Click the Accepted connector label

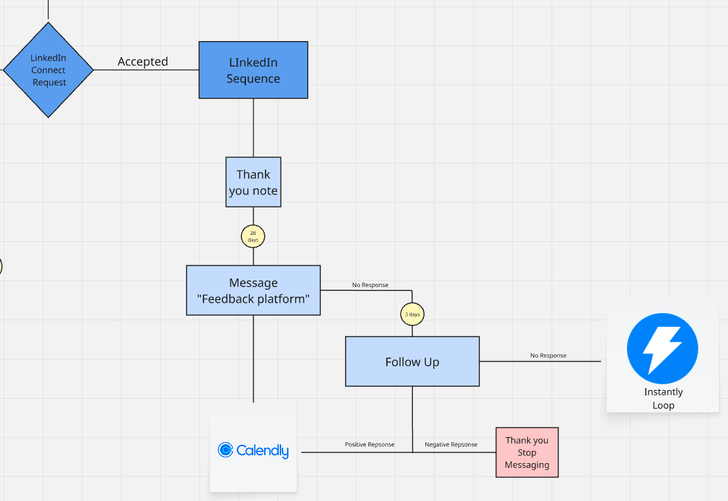[x=143, y=62]
